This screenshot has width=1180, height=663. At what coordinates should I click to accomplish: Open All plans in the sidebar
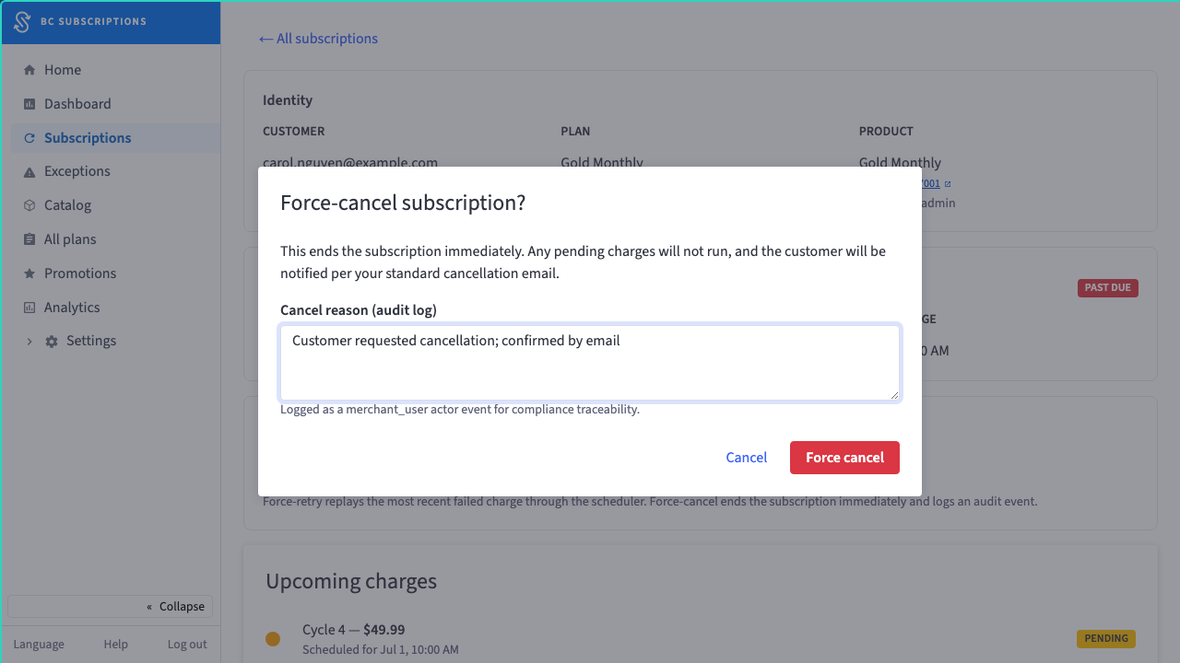[x=115, y=239]
